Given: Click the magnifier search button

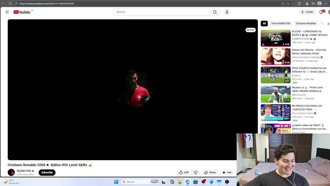Looking at the screenshot, I should point(215,12).
